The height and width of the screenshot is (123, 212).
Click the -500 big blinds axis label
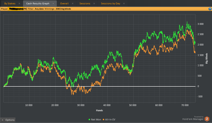coord(200,97)
